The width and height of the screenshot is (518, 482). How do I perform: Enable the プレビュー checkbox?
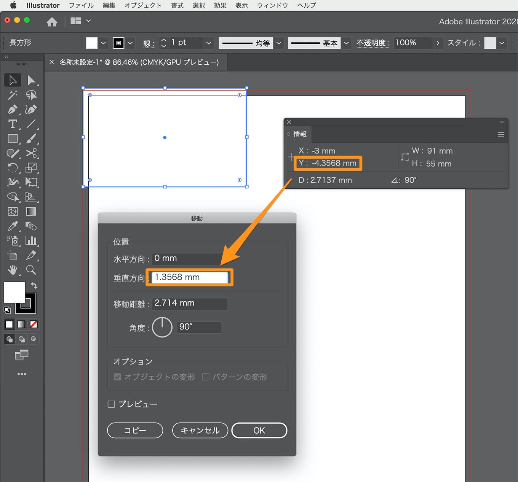[x=111, y=404]
